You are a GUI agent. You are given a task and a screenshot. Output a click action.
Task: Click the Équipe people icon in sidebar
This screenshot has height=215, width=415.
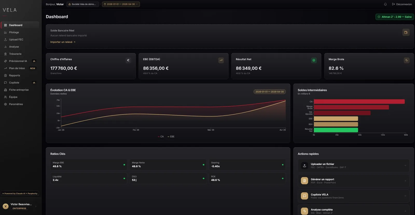point(5,97)
